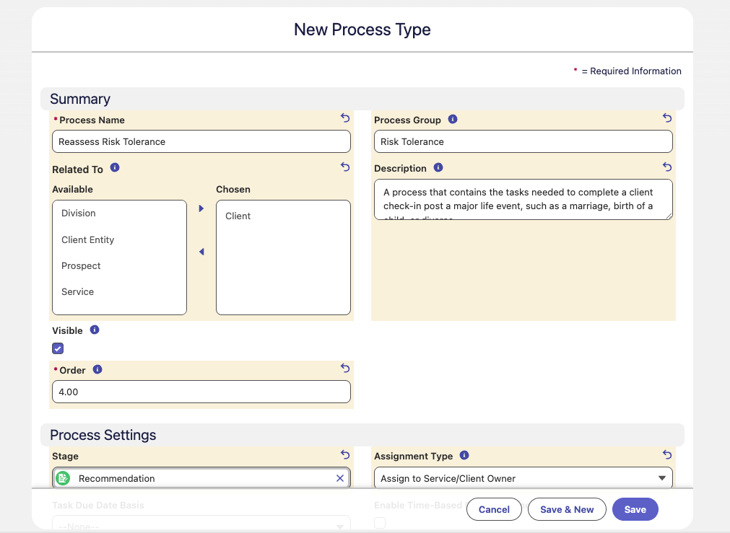
Task: Select Division in Available list
Action: (119, 213)
